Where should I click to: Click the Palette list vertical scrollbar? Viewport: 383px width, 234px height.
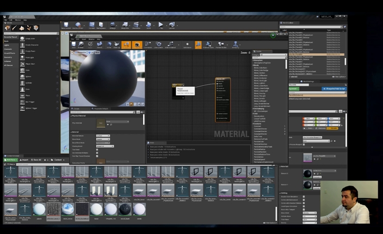click(x=286, y=64)
